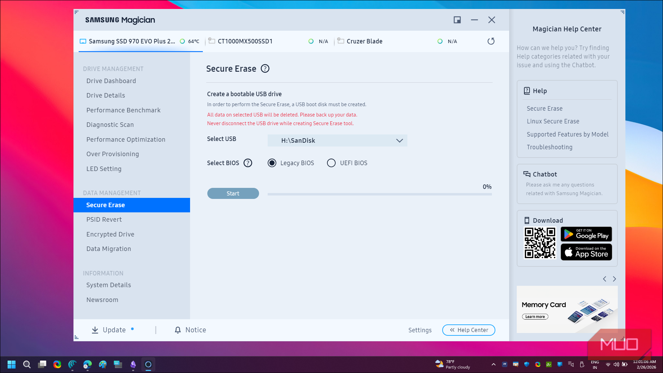Click the Notice bell icon
663x373 pixels.
pos(178,330)
